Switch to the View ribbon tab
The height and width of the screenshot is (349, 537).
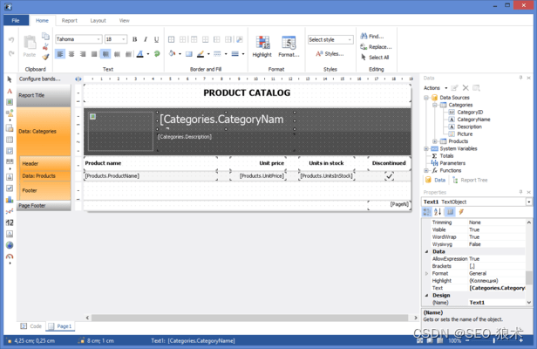click(124, 21)
